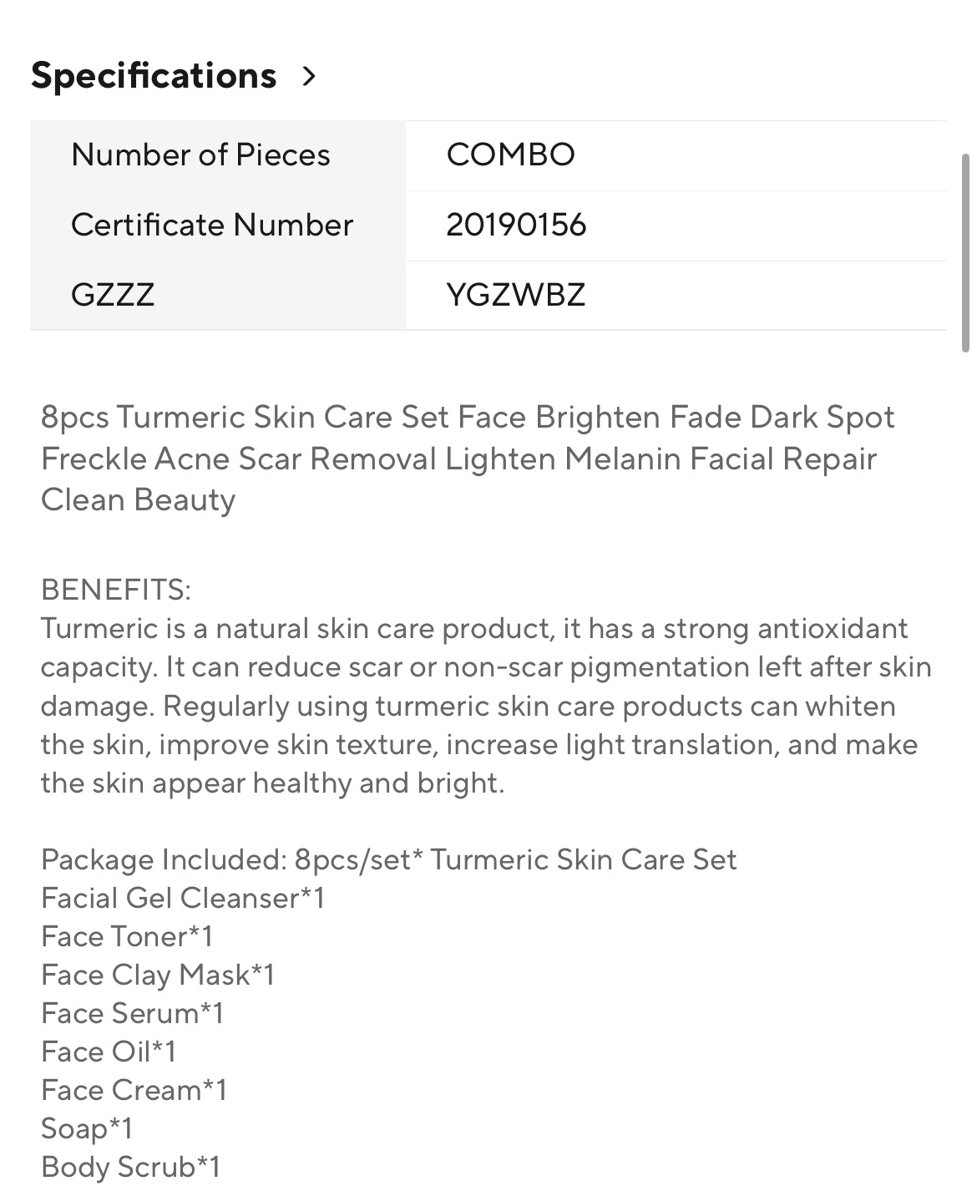Tap the Face Cream item

134,1091
